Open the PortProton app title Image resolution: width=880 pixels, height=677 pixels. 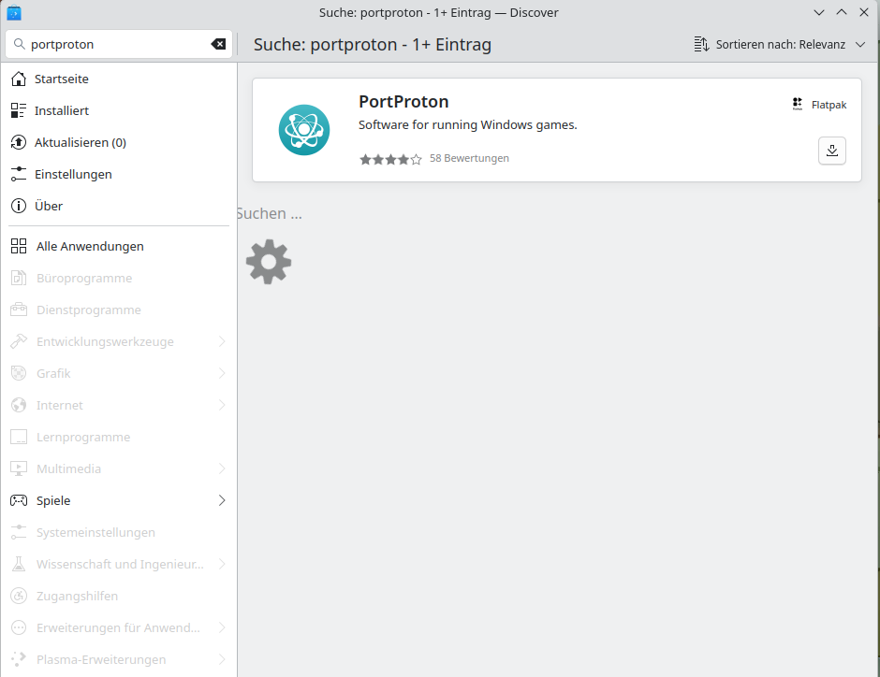[403, 101]
